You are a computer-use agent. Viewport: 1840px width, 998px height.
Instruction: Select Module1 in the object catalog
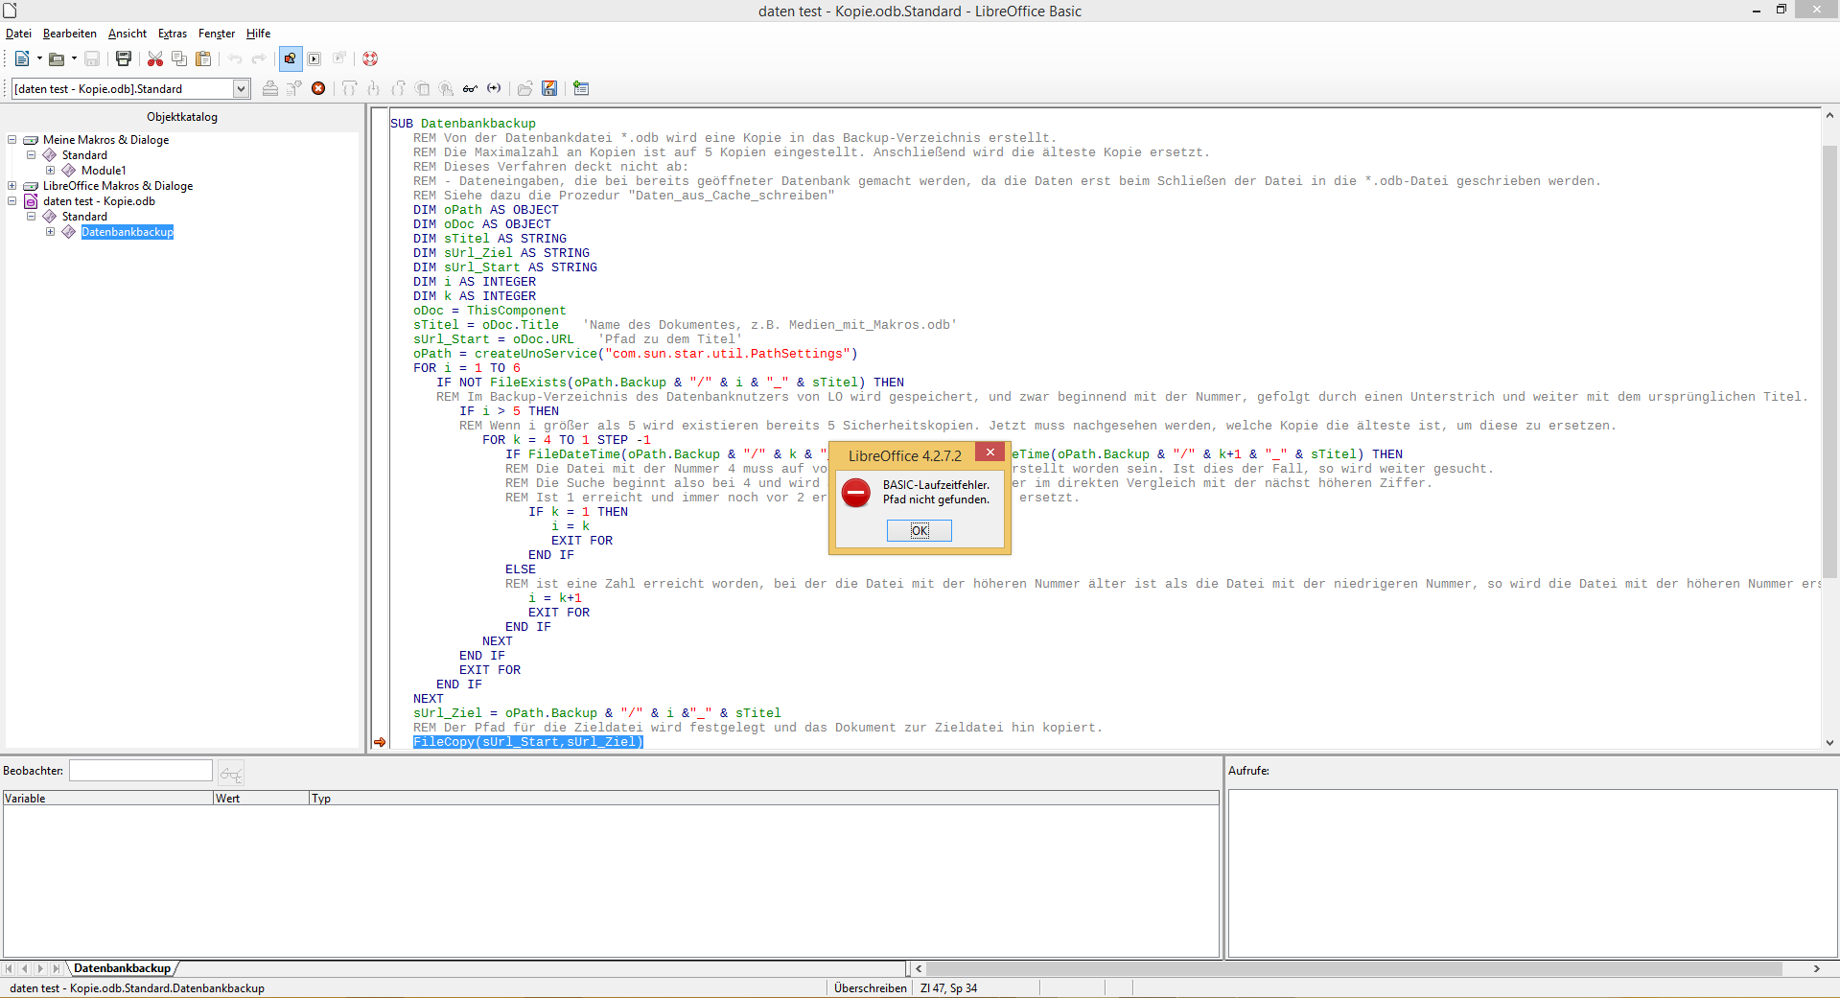pyautogui.click(x=104, y=171)
